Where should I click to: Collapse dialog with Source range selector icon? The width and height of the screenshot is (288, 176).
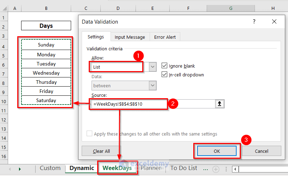tap(219, 104)
